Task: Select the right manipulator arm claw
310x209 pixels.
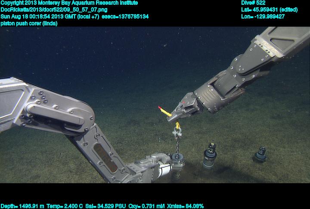Action: click(x=184, y=107)
